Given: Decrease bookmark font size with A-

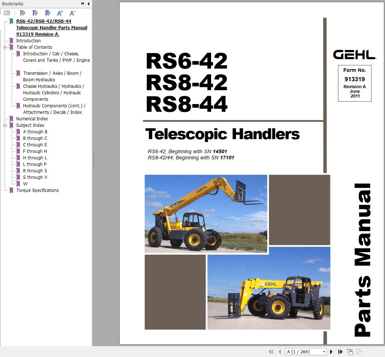Looking at the screenshot, I should (72, 13).
